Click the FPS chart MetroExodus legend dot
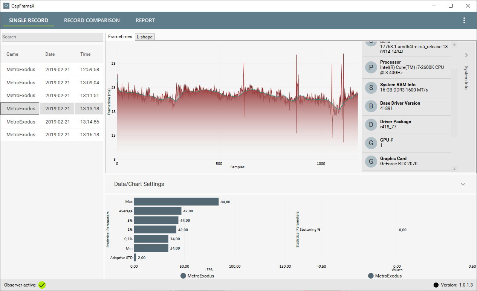477x291 pixels. [183, 276]
